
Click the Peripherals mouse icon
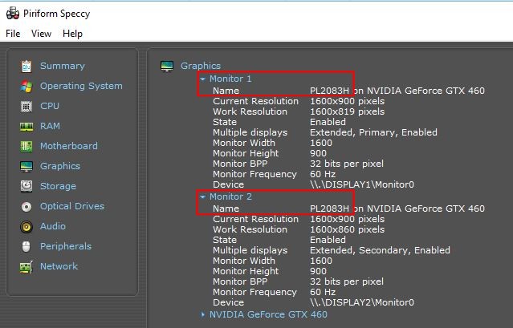coord(26,246)
